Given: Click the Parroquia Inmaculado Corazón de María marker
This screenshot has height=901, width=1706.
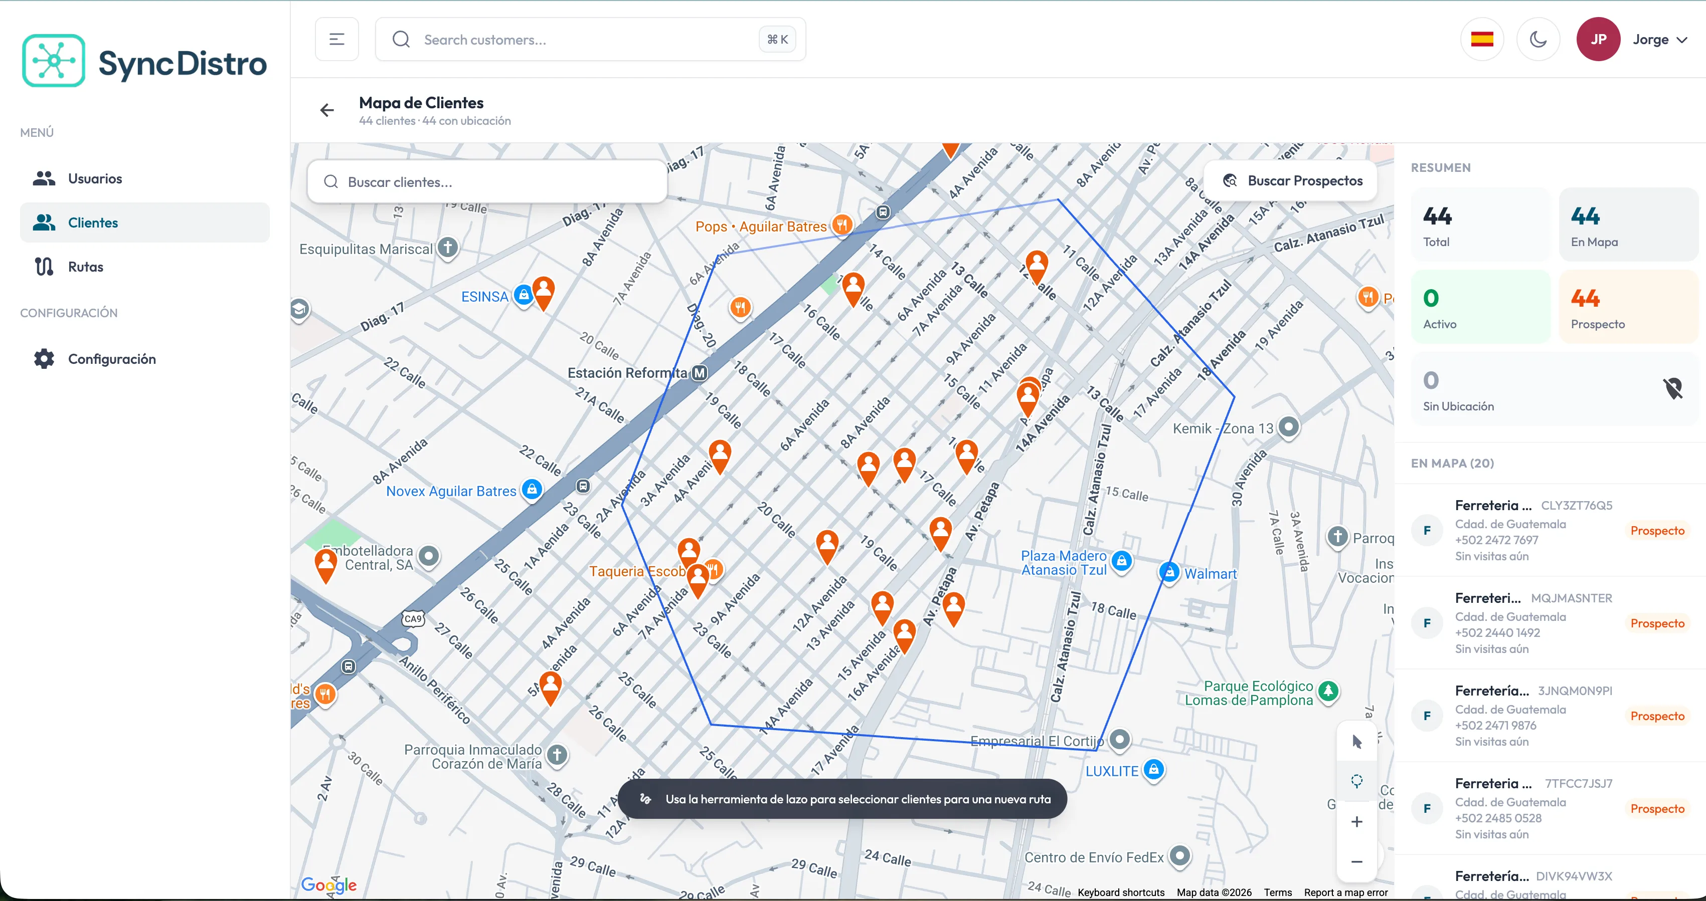Looking at the screenshot, I should [x=557, y=755].
